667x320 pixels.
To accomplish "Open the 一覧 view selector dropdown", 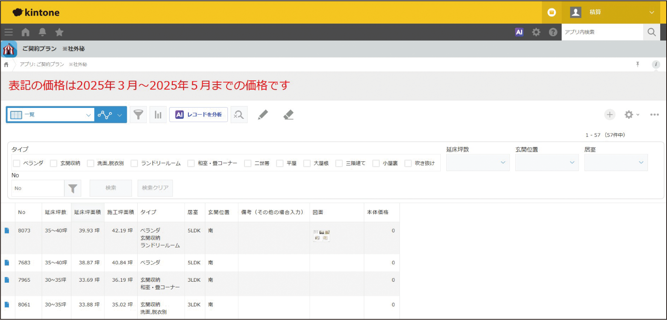I will tap(51, 115).
